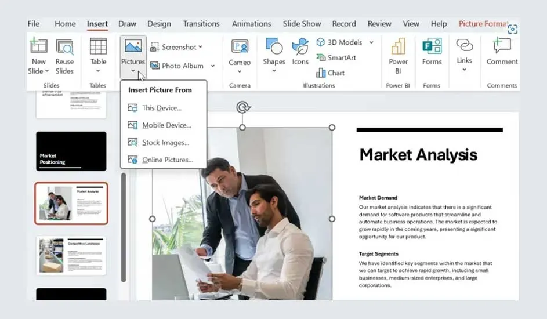Screen dimensions: 547x319
Task: Click the Shapes icon
Action: pyautogui.click(x=274, y=47)
